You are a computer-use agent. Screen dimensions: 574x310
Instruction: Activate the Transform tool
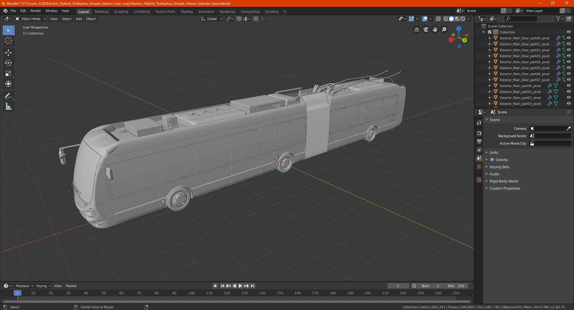[8, 84]
